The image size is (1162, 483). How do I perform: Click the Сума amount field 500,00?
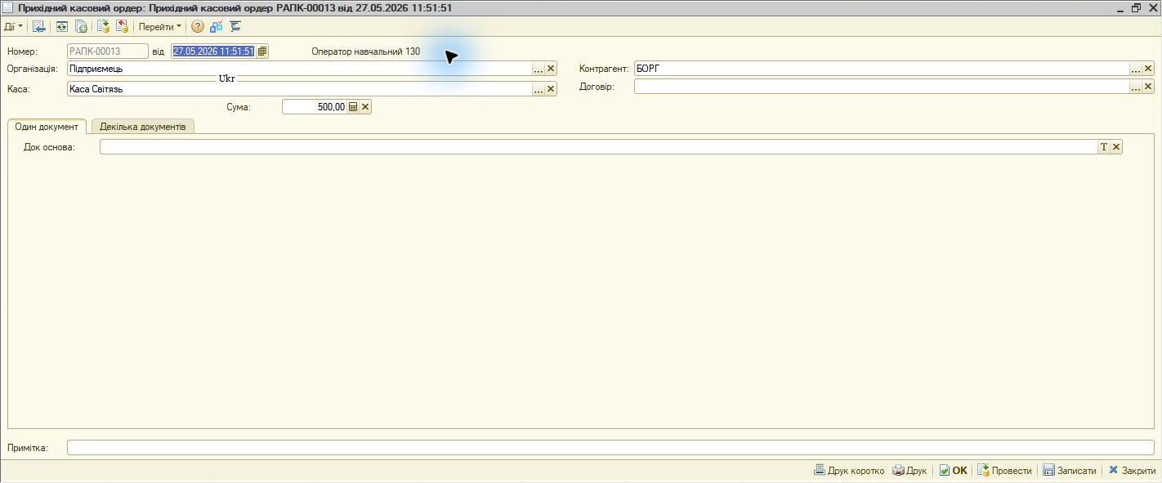[x=315, y=106]
